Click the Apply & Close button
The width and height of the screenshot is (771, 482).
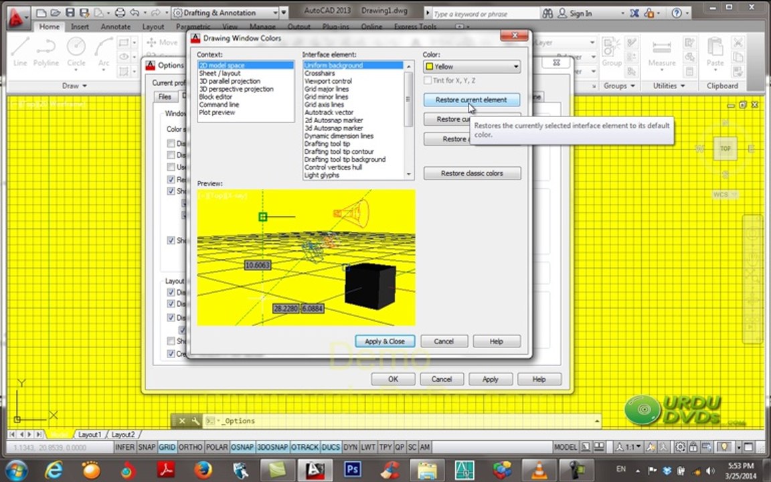coord(385,341)
